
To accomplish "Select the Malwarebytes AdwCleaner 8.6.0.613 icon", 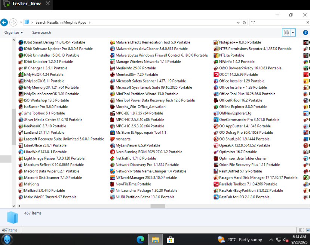I will [x=113, y=49].
